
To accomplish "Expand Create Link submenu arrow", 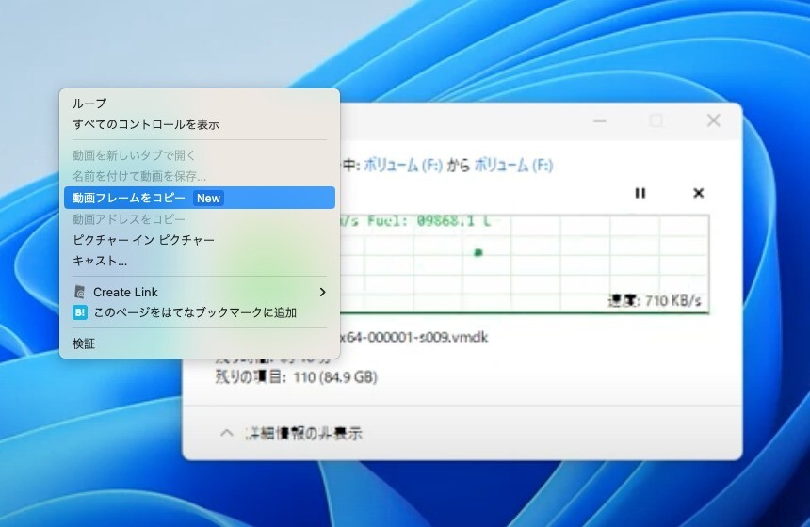I will tap(322, 292).
